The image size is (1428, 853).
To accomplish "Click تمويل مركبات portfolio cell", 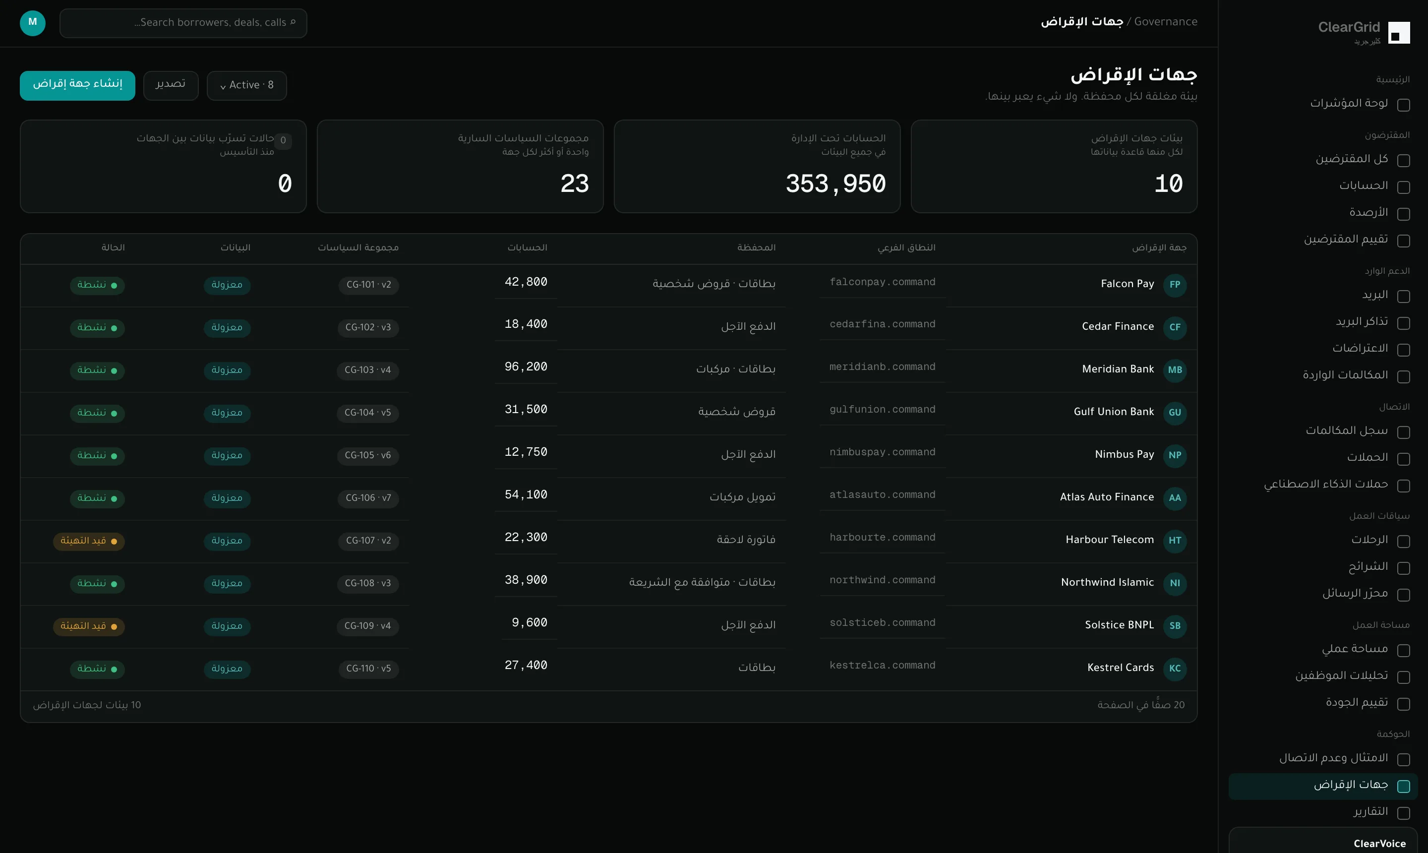I will (x=742, y=497).
